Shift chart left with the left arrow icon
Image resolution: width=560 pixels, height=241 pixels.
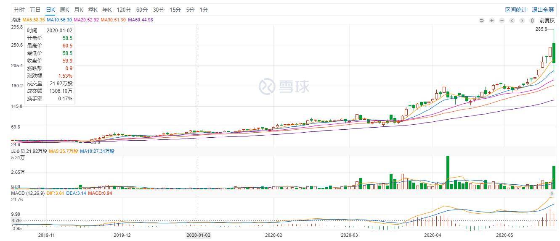[512, 20]
